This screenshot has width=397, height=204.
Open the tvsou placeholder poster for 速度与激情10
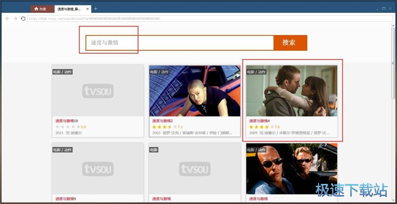click(98, 91)
